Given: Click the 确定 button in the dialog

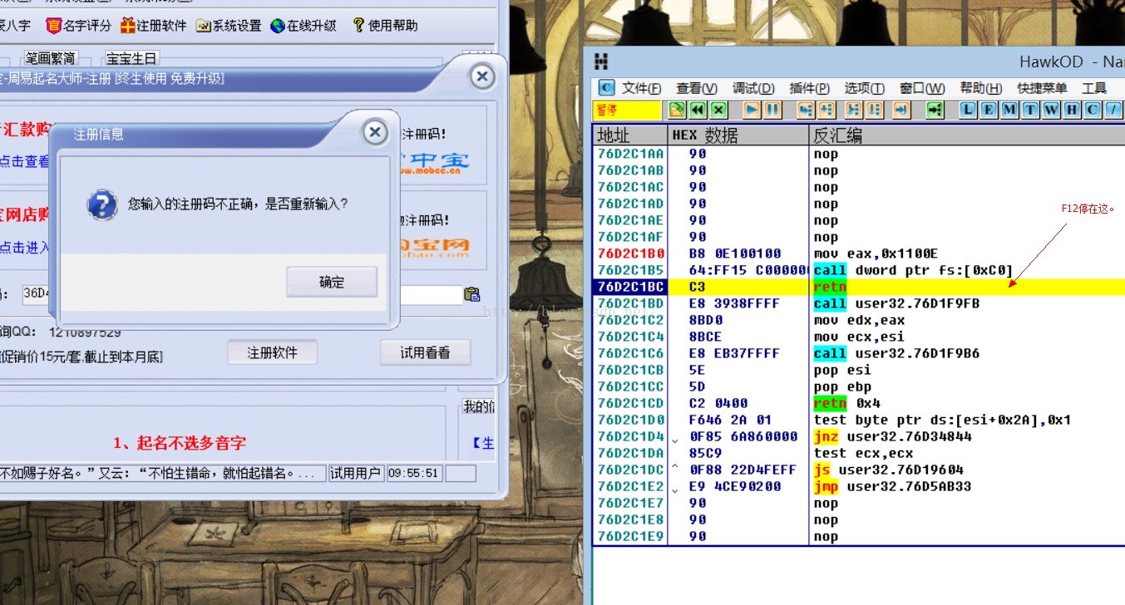Looking at the screenshot, I should coord(332,283).
